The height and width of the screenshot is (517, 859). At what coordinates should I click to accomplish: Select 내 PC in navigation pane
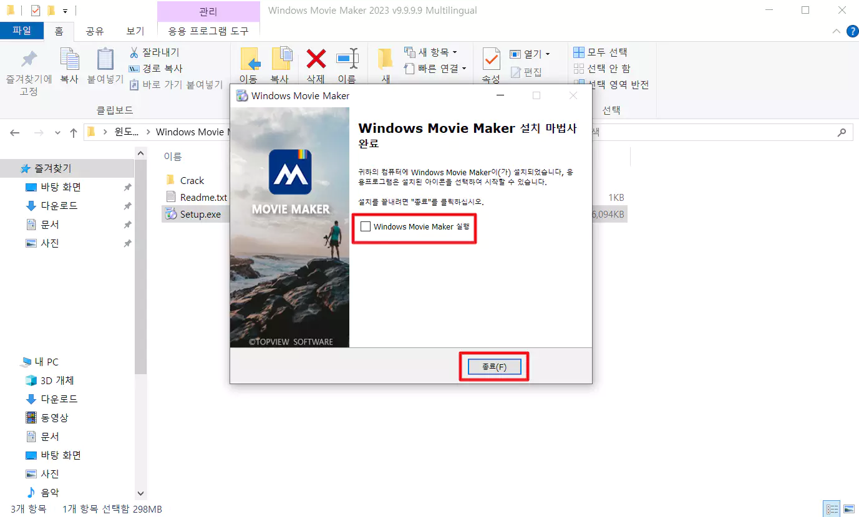(47, 362)
